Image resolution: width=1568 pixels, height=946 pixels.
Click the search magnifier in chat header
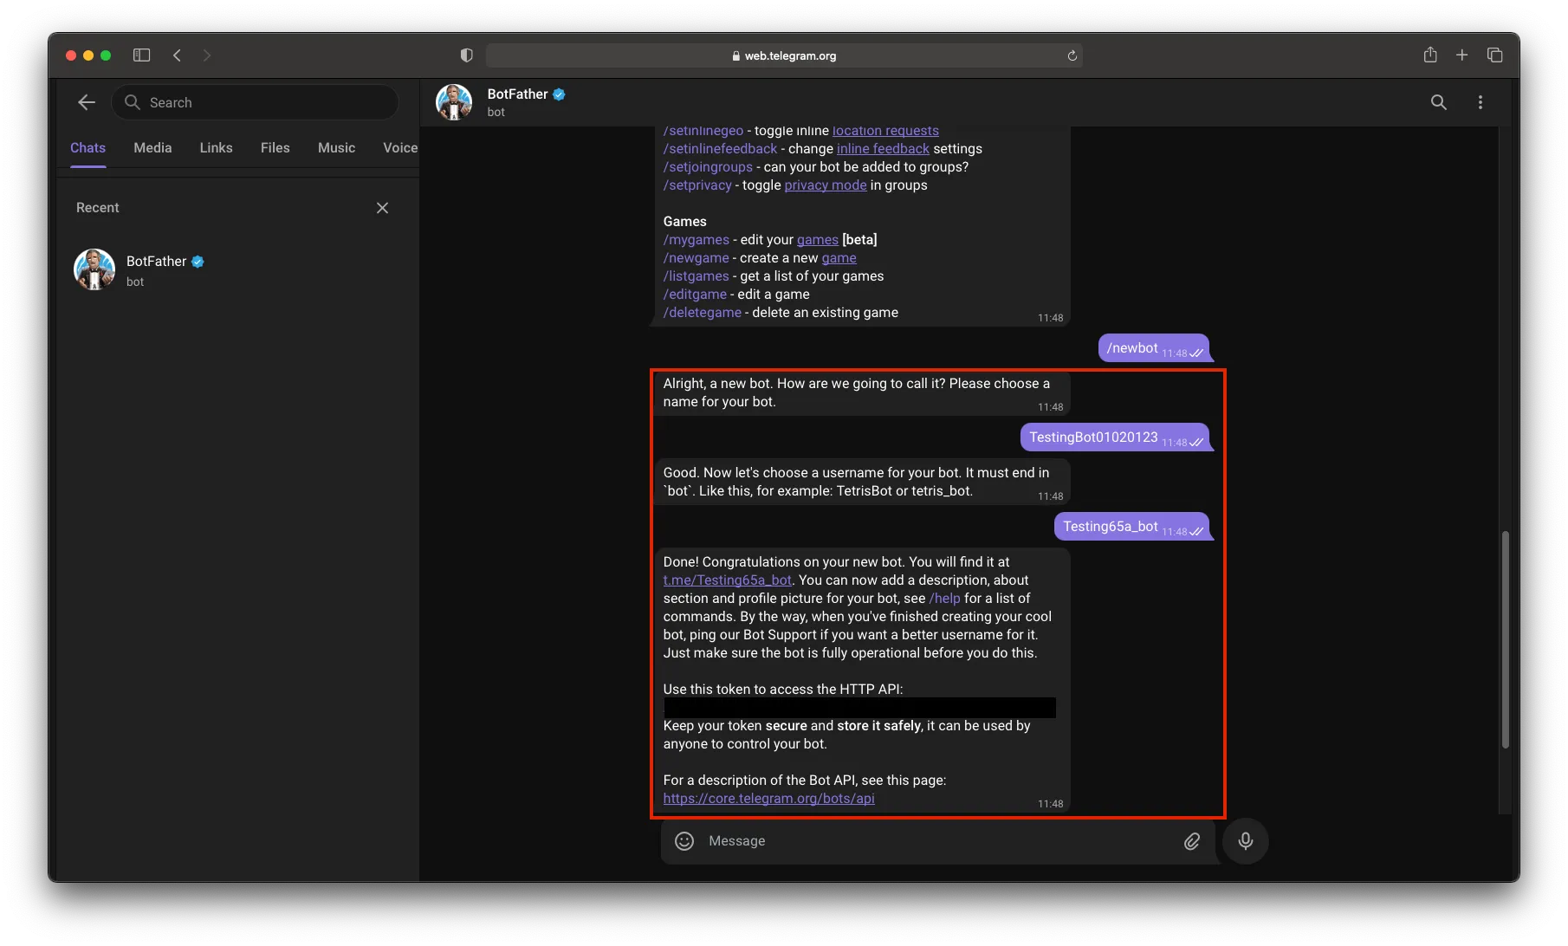point(1438,102)
